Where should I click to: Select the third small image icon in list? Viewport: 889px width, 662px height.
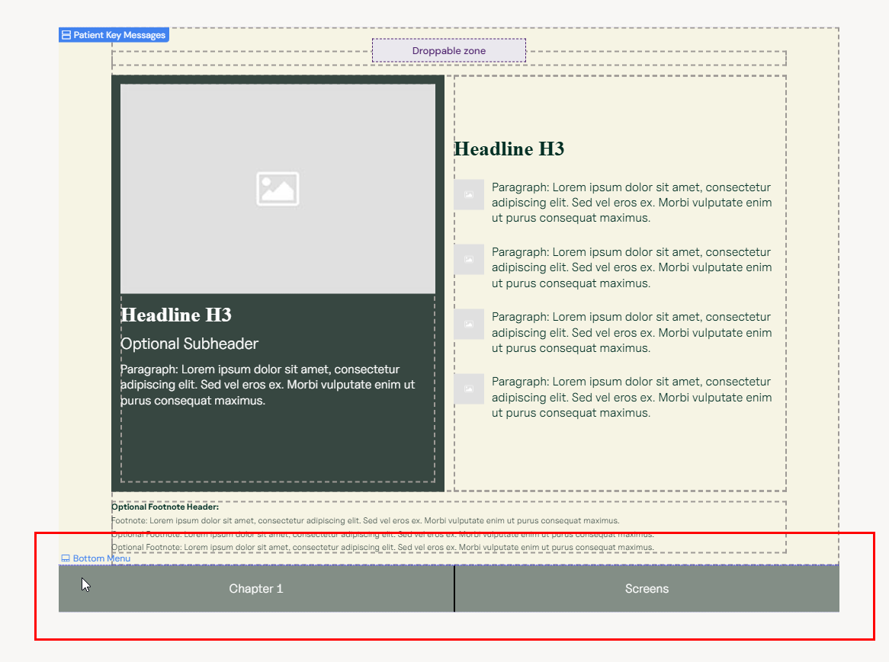(469, 325)
